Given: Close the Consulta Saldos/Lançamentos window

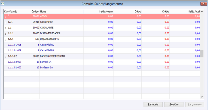Looking at the screenshot, I should click(204, 4).
